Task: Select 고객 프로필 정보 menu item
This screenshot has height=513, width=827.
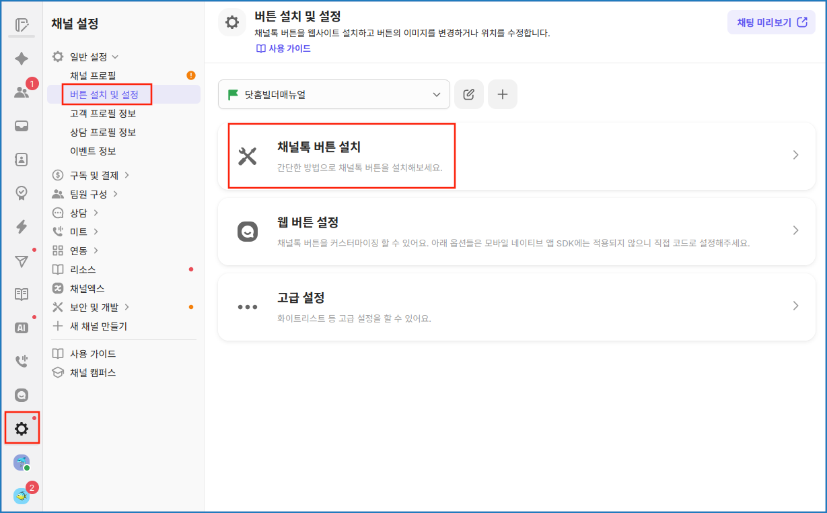Action: click(103, 113)
